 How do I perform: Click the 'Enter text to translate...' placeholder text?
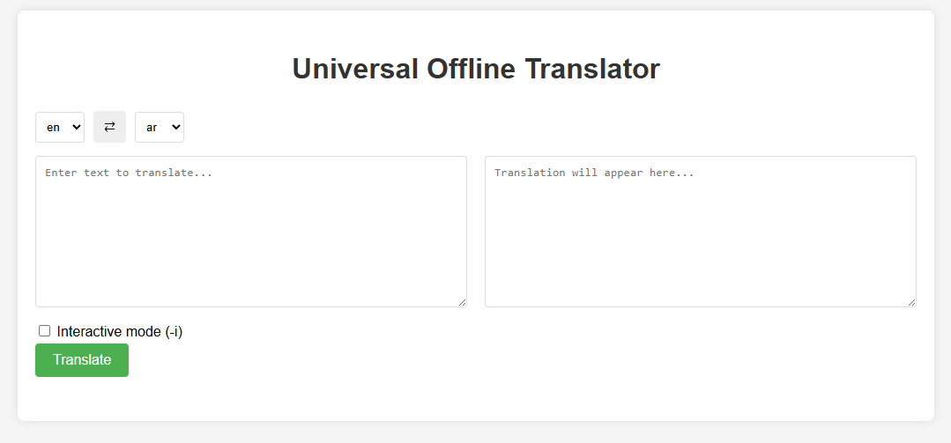click(x=129, y=173)
